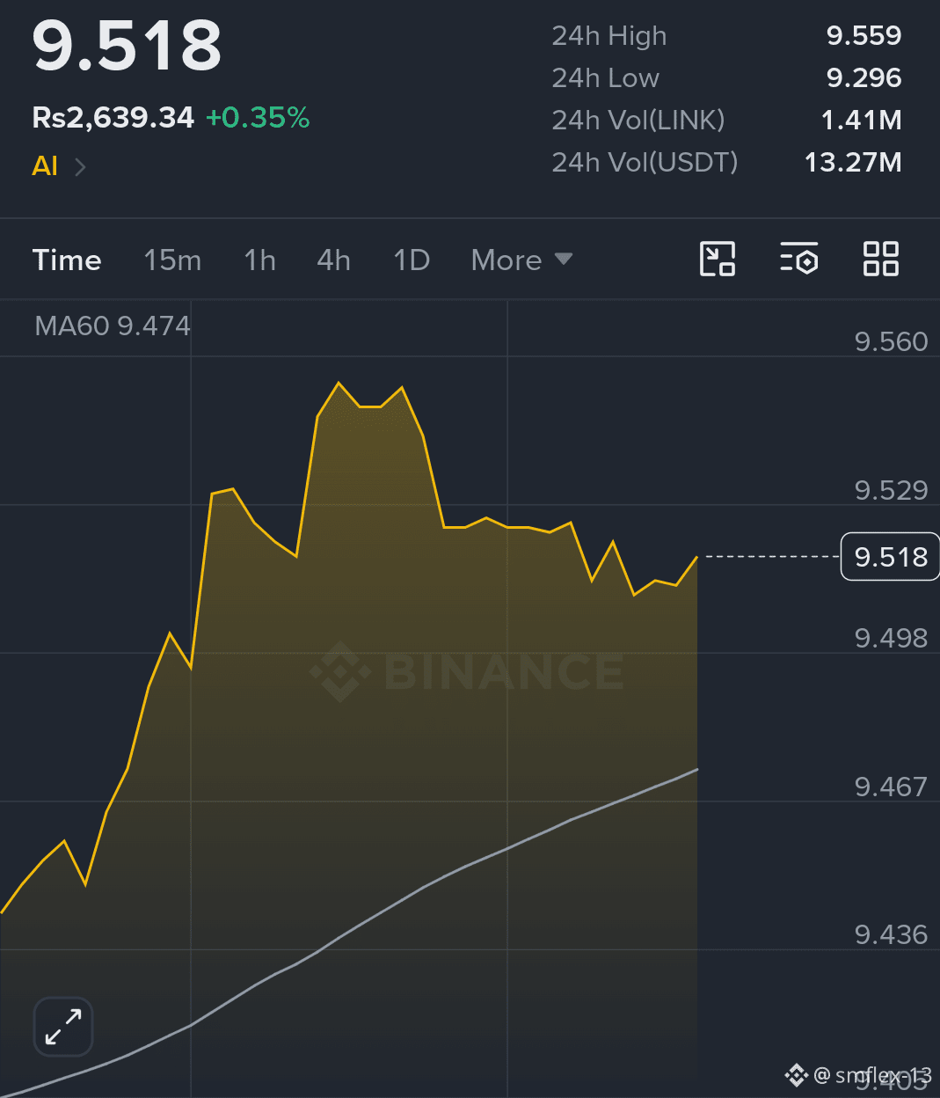Expand chart to fullscreen with arrows icon
This screenshot has width=940, height=1098.
[63, 1026]
